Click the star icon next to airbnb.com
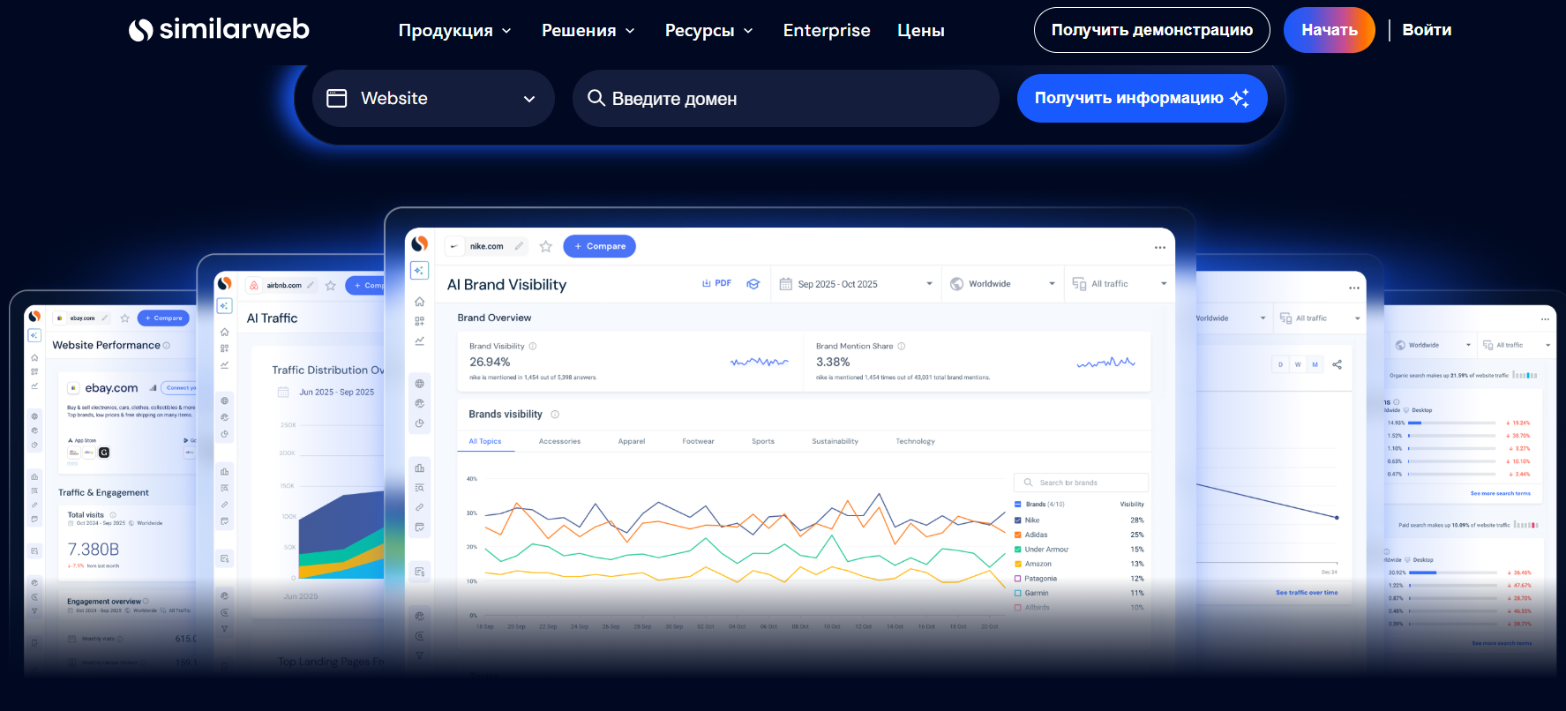This screenshot has width=1566, height=711. pyautogui.click(x=331, y=286)
